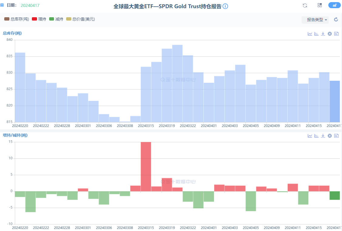Download the 总库存(吨) chart as an image

[323, 34]
